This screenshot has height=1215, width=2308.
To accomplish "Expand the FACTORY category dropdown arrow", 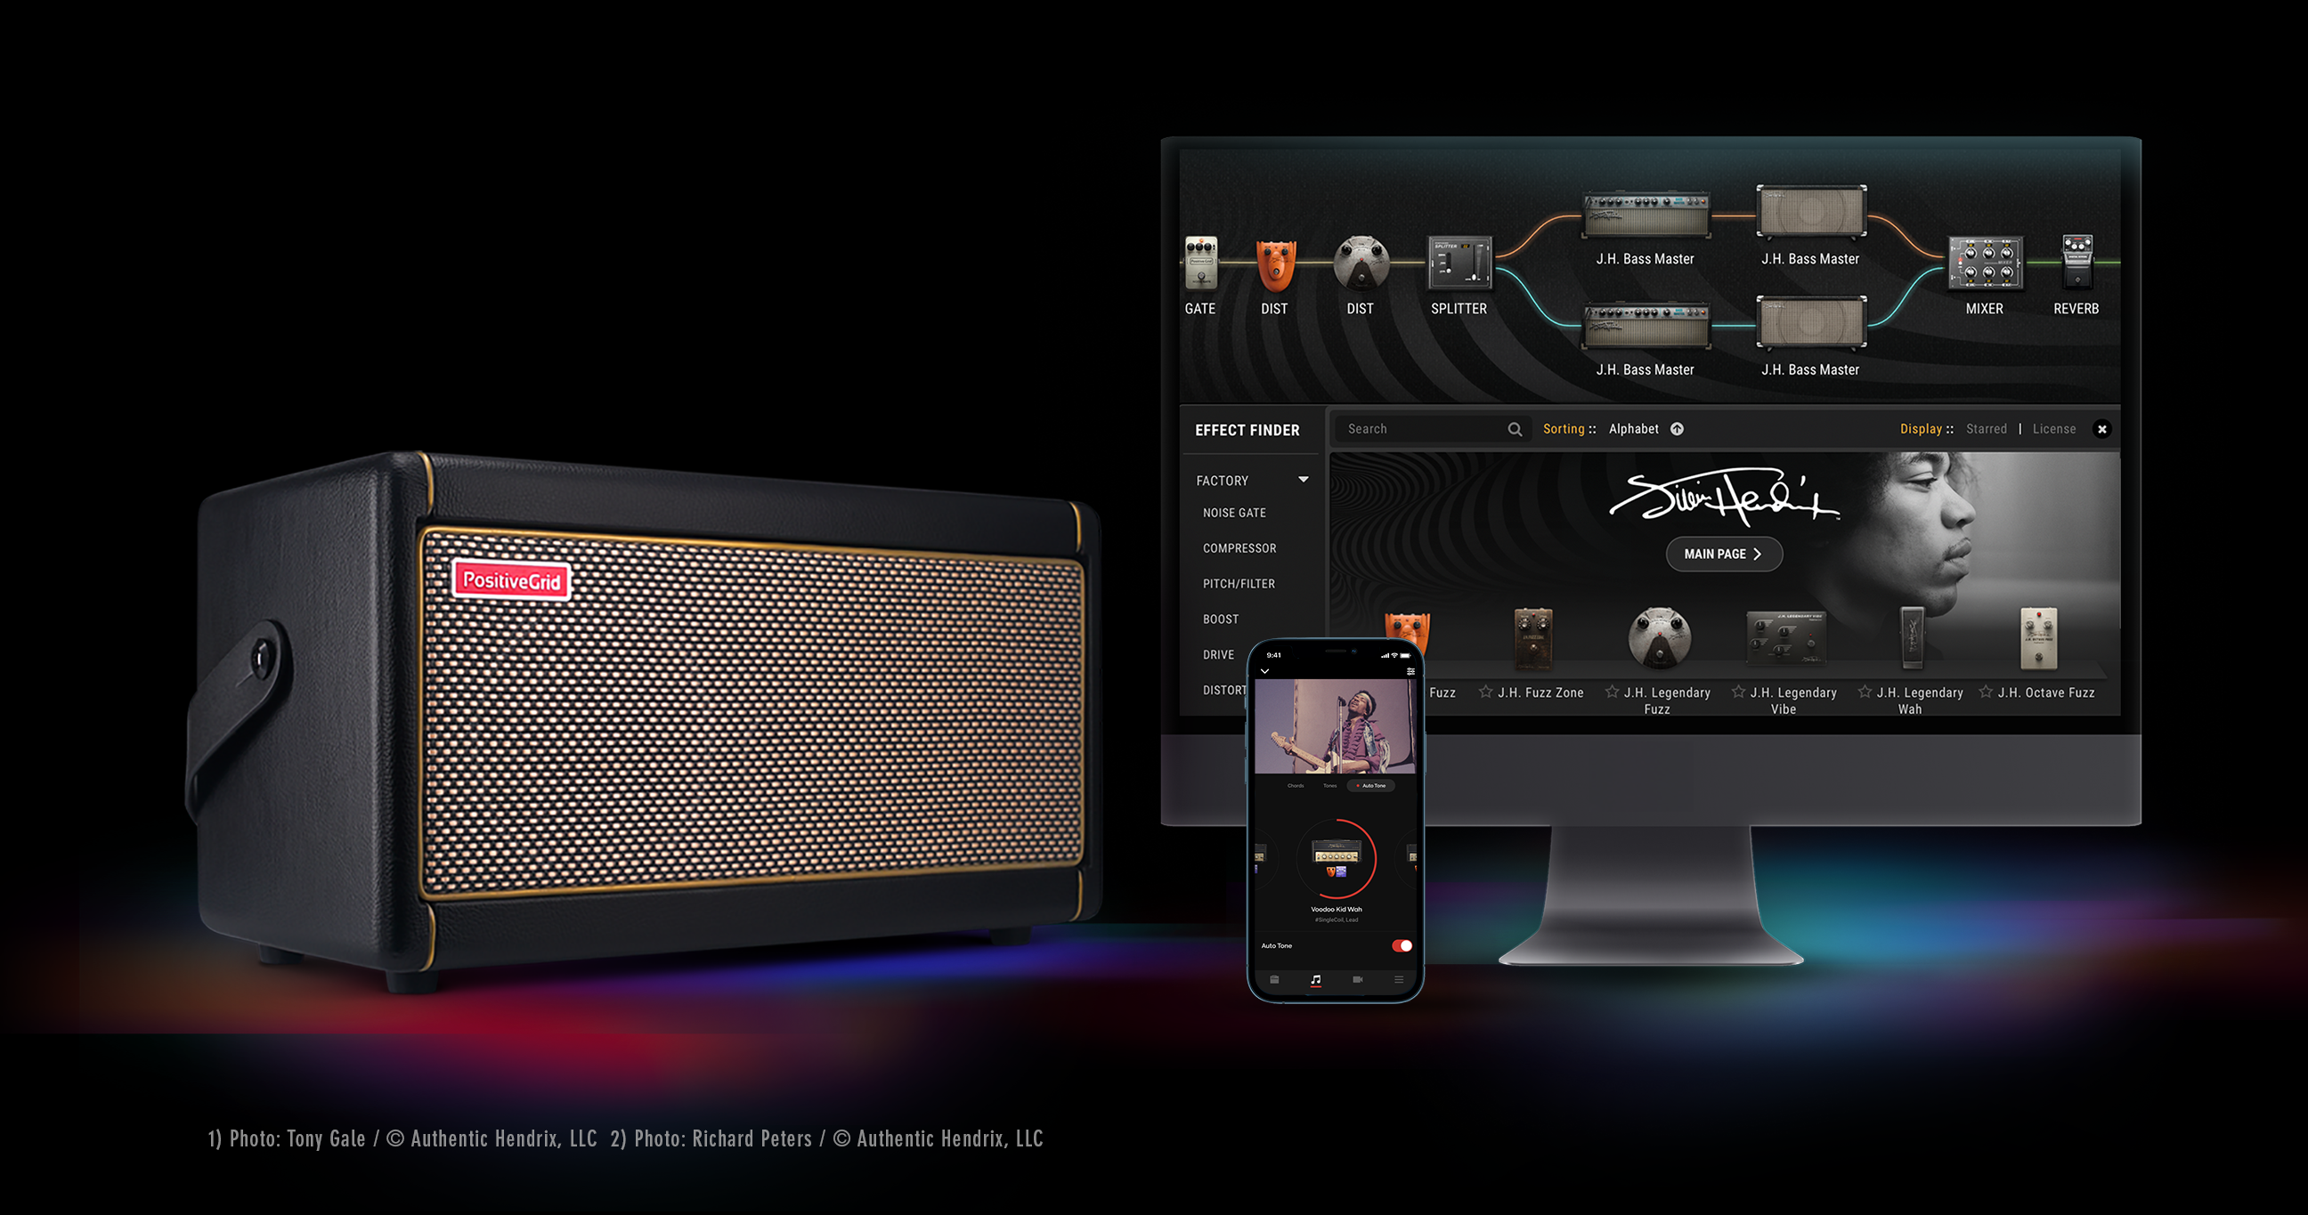I will (x=1304, y=480).
